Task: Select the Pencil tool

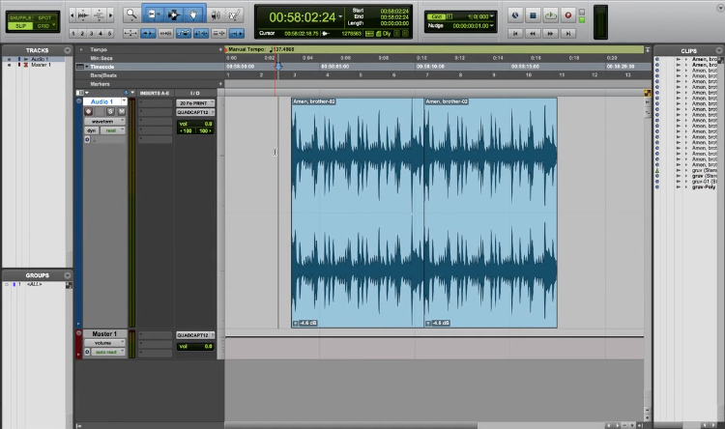Action: [x=235, y=15]
